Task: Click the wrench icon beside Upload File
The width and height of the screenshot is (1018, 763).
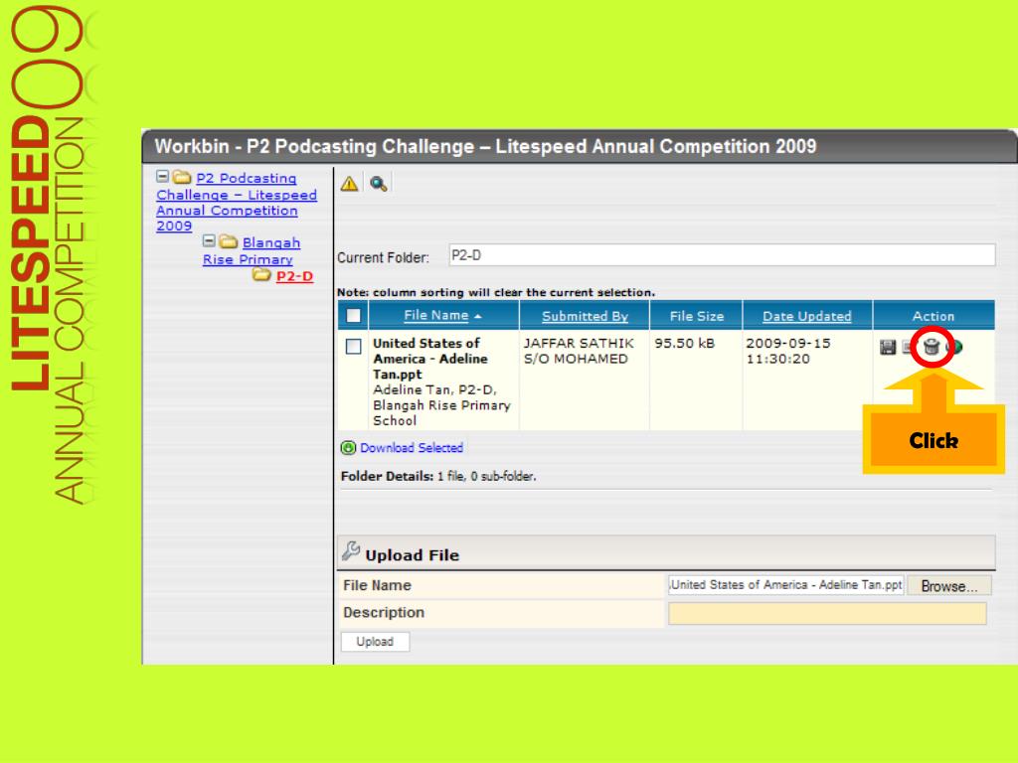Action: (351, 551)
